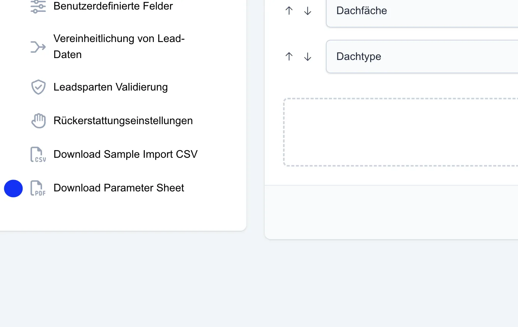Click the dashed empty drop area
518x327 pixels.
coord(400,132)
